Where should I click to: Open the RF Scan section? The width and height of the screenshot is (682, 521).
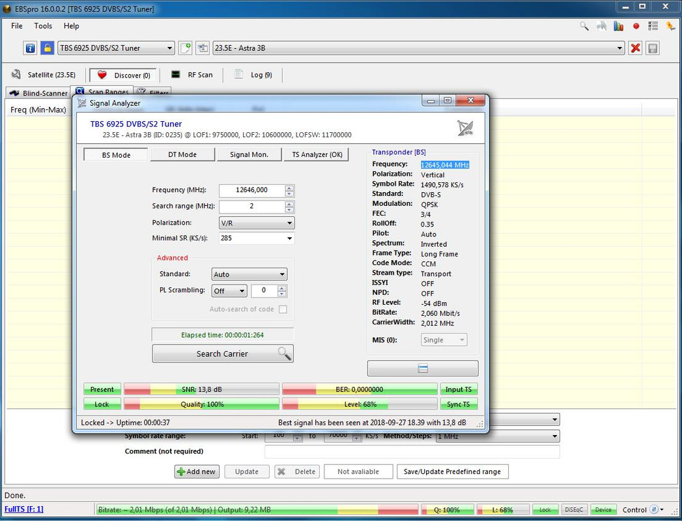point(192,75)
